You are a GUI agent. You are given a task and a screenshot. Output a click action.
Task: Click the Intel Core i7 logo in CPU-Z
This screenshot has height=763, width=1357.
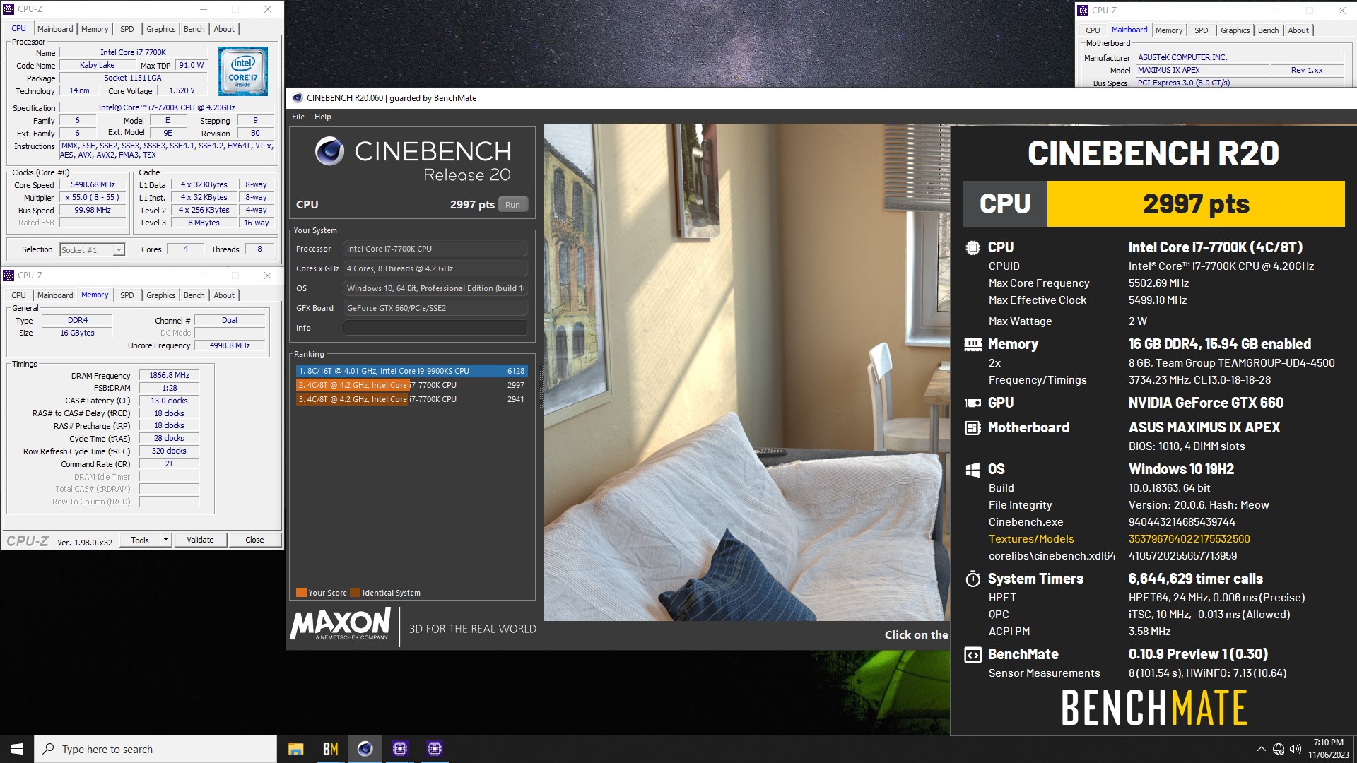coord(242,71)
